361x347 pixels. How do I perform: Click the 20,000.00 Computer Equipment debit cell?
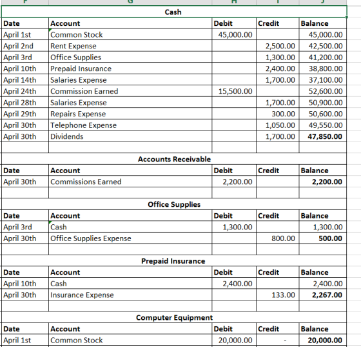[x=234, y=340]
